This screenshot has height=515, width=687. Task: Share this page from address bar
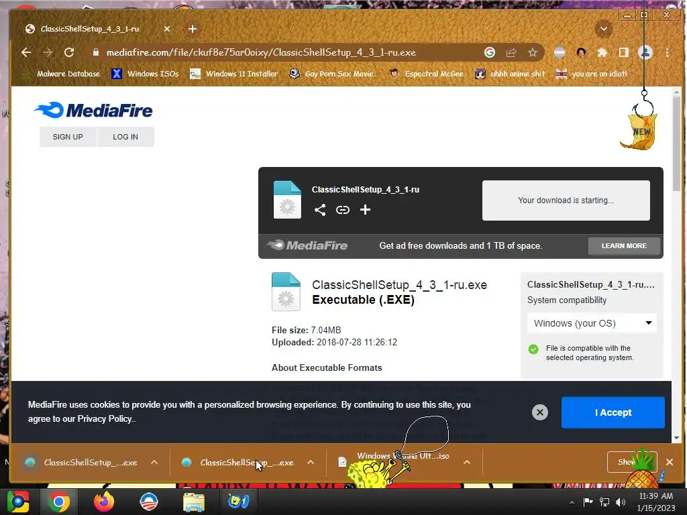click(x=511, y=52)
